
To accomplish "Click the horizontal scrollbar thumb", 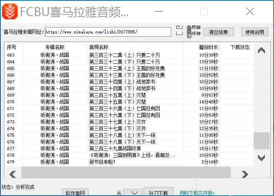I will (x=126, y=172).
